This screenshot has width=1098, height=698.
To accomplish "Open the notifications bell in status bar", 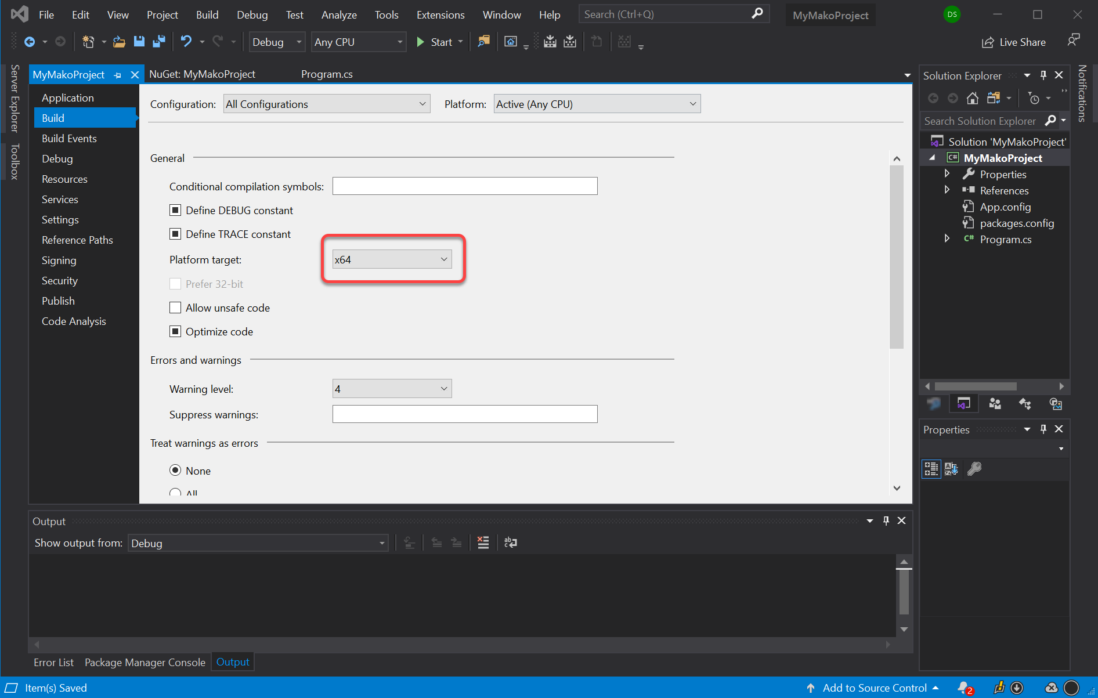I will click(965, 688).
